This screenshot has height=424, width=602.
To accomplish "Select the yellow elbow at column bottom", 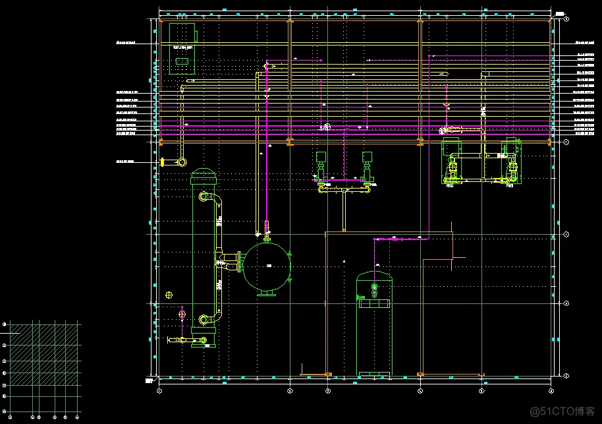I will (204, 318).
